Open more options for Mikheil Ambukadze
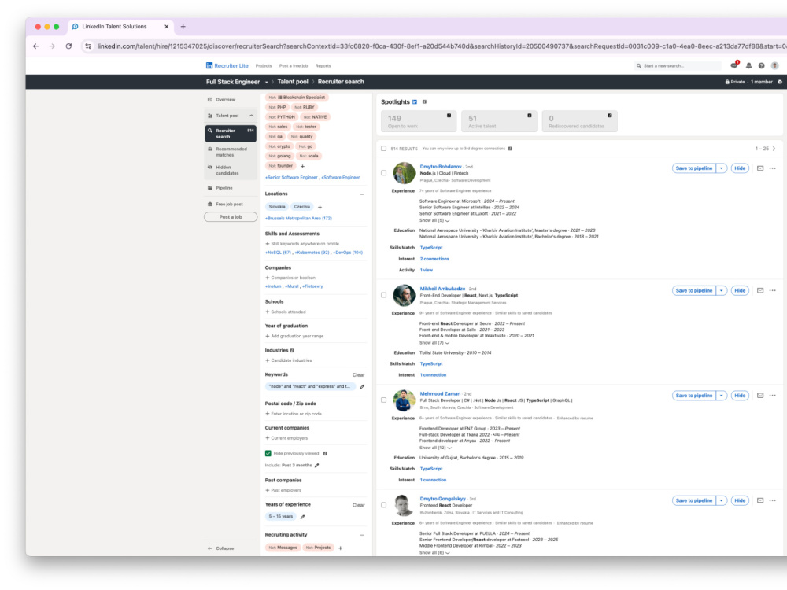 click(773, 290)
